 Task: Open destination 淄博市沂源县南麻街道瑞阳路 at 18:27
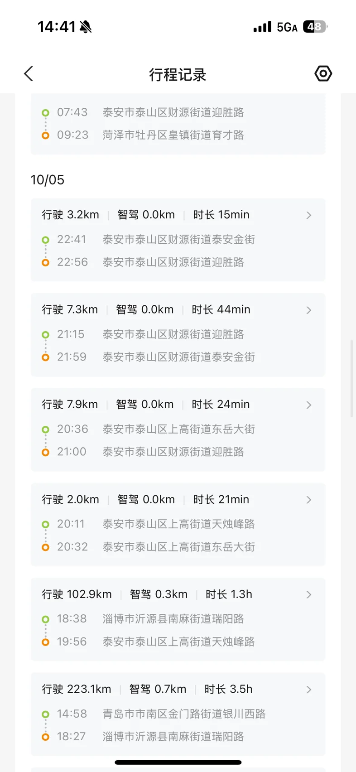point(173,737)
